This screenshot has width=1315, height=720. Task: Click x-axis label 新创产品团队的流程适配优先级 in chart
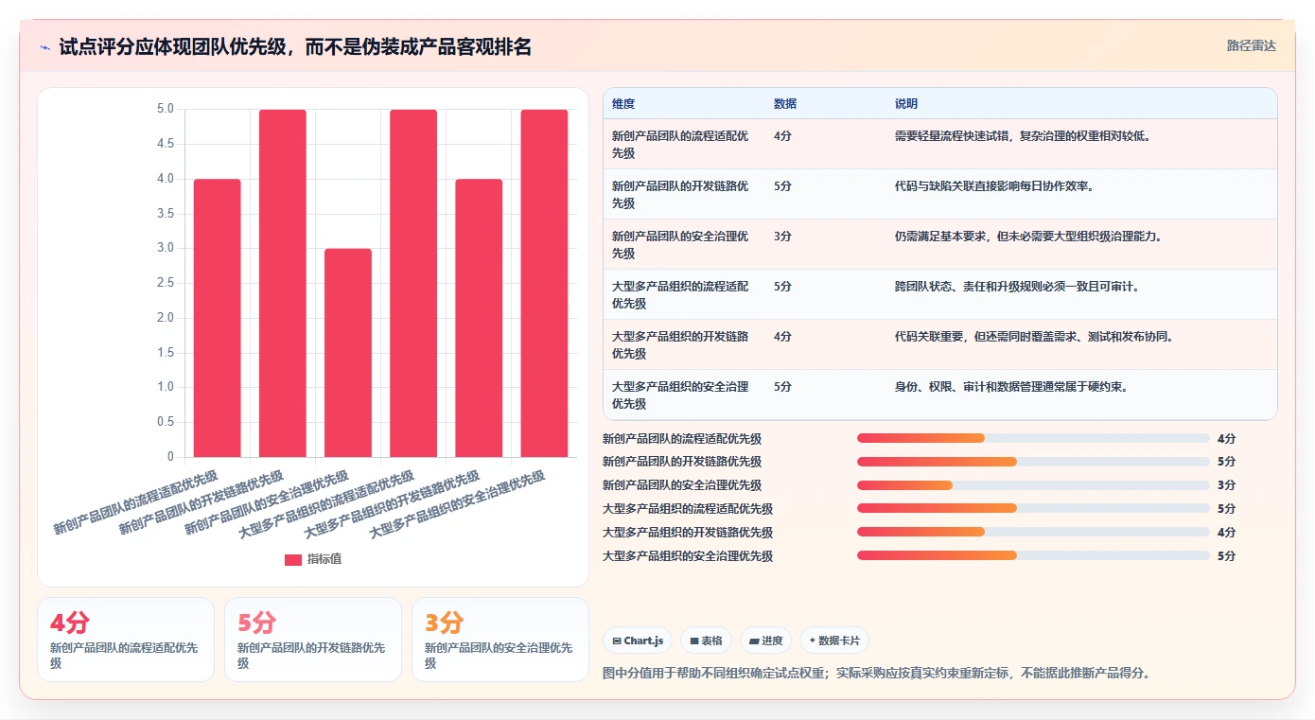click(x=135, y=502)
